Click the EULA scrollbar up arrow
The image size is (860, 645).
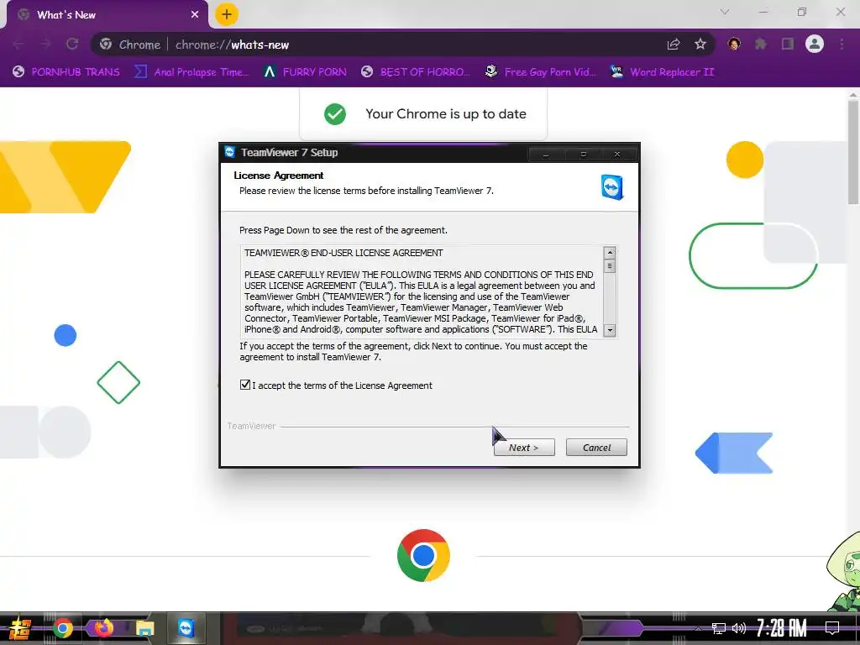click(610, 253)
